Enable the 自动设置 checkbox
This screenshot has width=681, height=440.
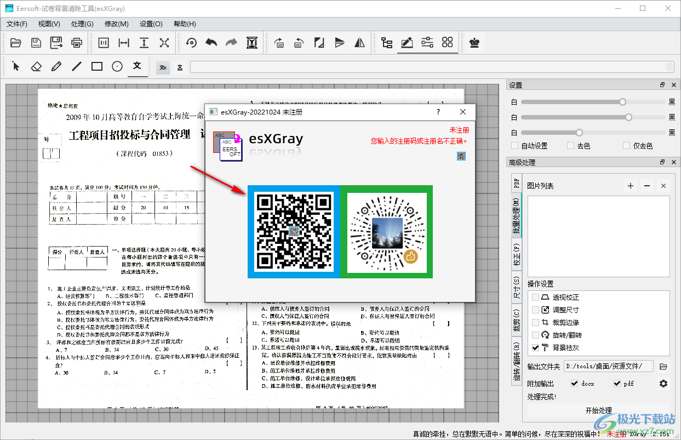[x=514, y=146]
